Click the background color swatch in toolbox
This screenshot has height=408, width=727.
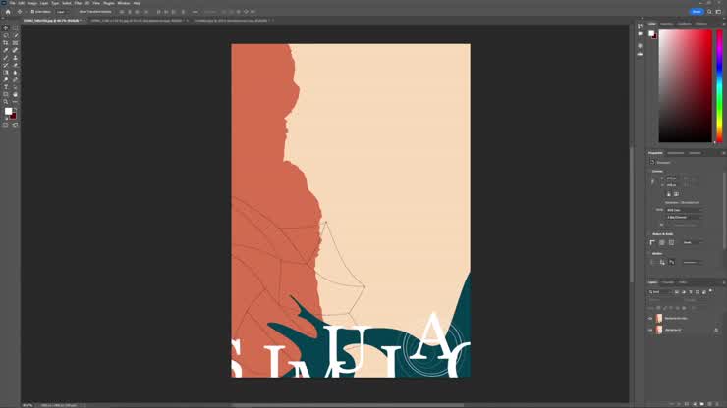(x=14, y=116)
